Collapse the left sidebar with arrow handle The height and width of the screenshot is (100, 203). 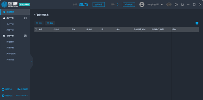31,61
